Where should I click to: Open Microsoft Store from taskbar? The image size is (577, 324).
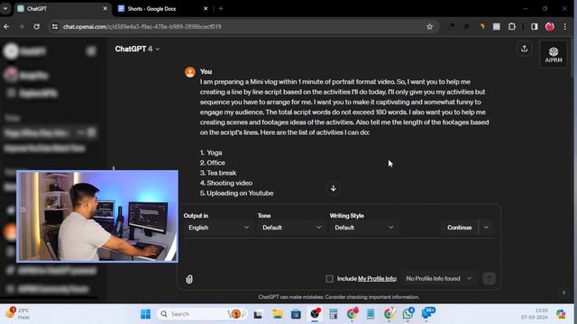coord(296,314)
